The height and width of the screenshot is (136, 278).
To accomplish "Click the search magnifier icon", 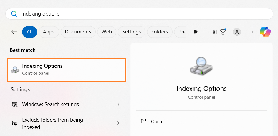I will coord(14,14).
